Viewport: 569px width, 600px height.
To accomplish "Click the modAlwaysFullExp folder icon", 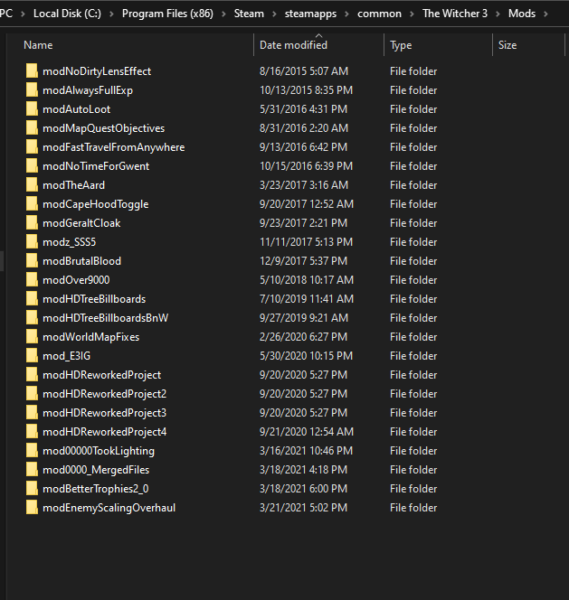I will (32, 90).
